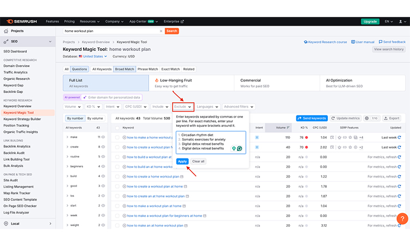This screenshot has width=410, height=246.
Task: Toggle eye icon for 'make' keyword group
Action: click(103, 137)
